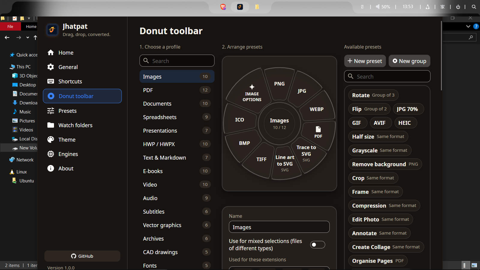The height and width of the screenshot is (270, 480).
Task: Click available presets Search field
Action: 387,76
